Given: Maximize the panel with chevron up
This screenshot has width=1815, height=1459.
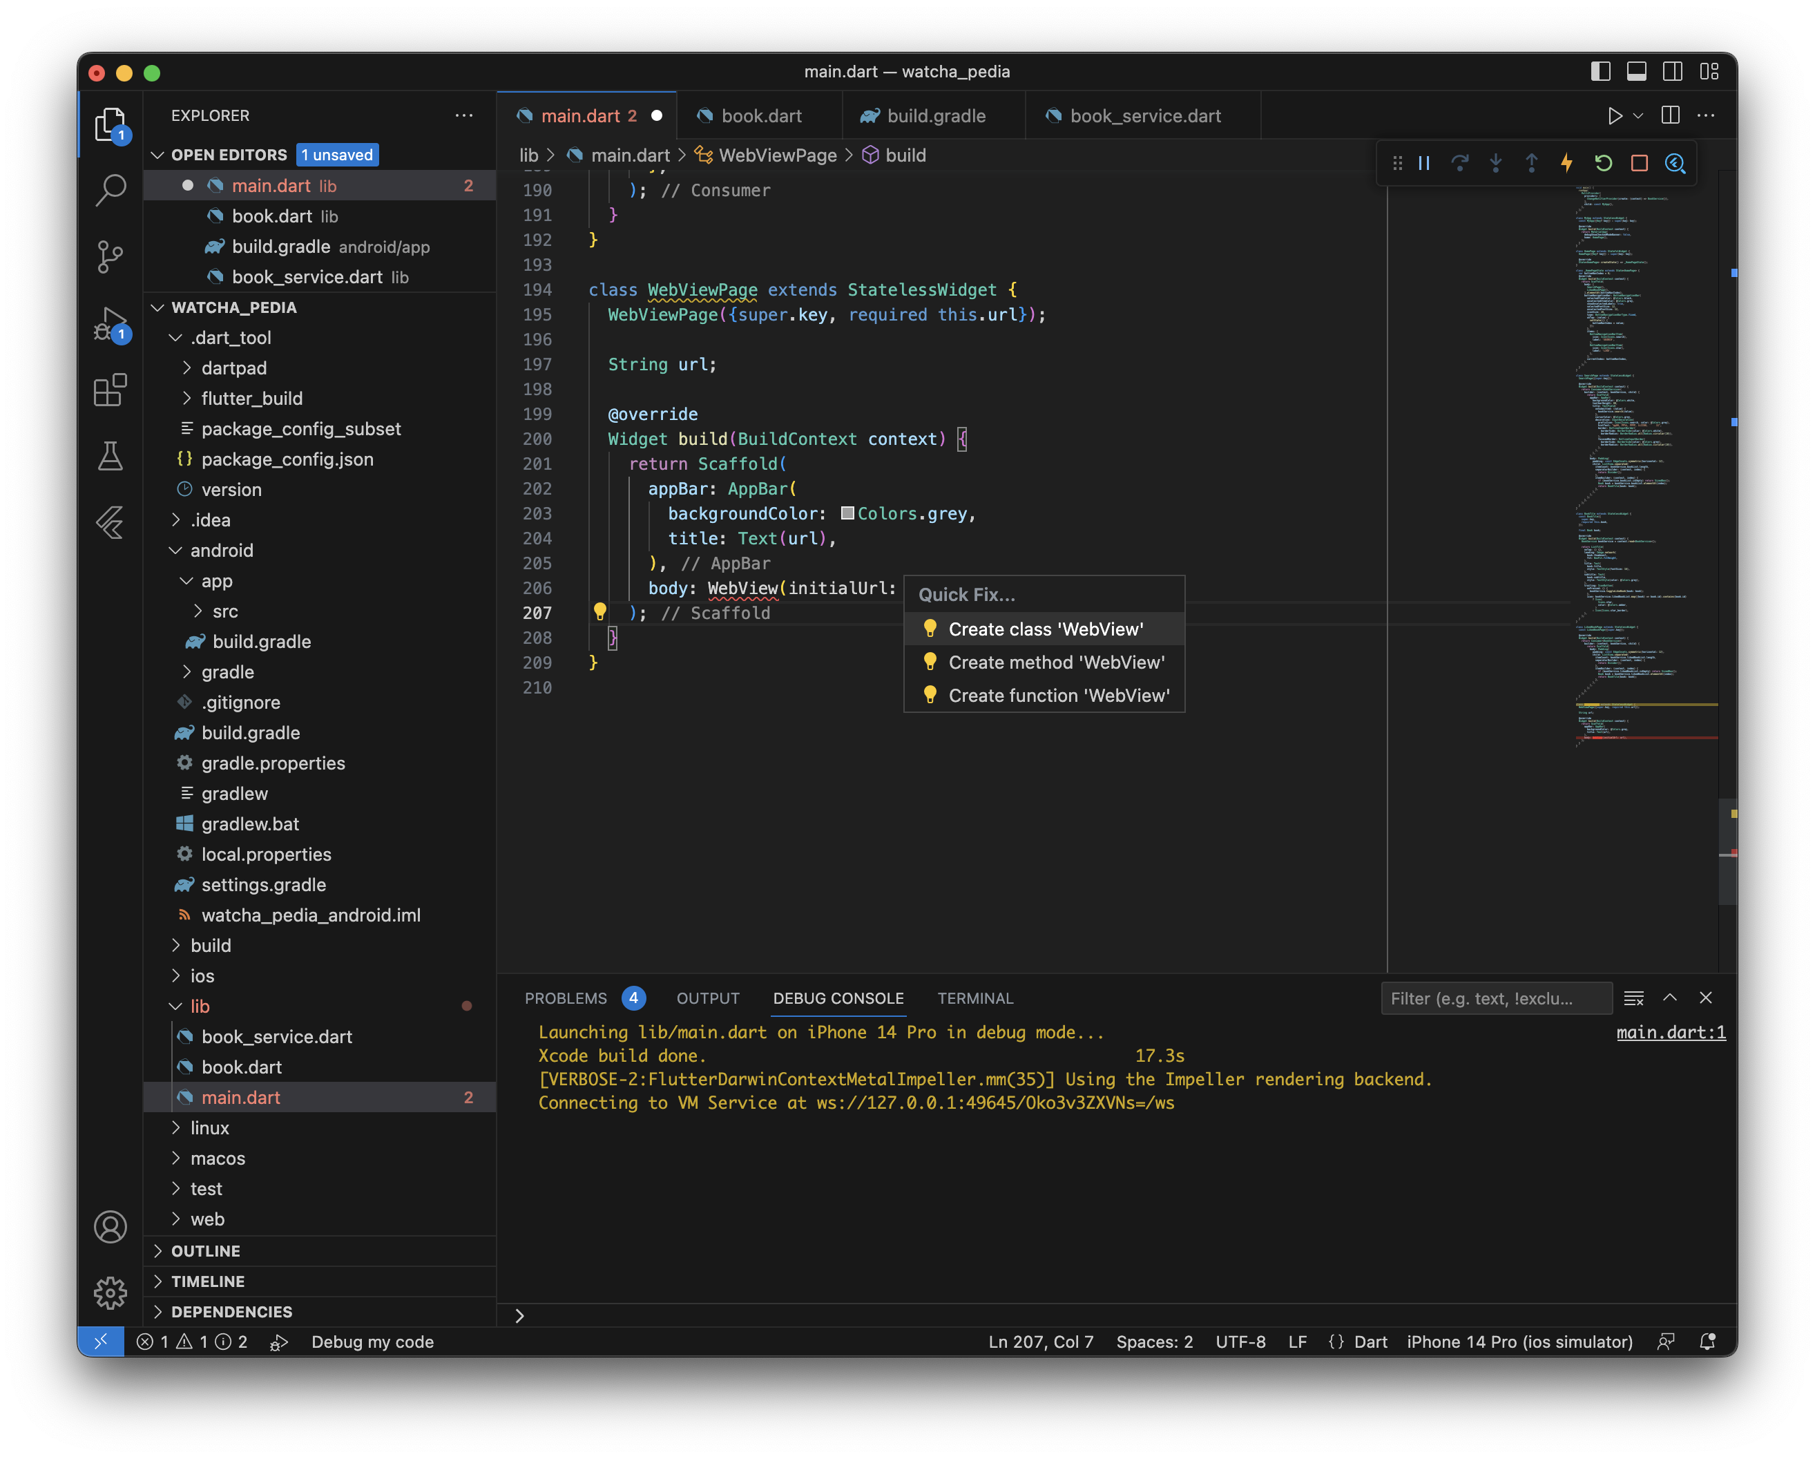Looking at the screenshot, I should 1670,998.
